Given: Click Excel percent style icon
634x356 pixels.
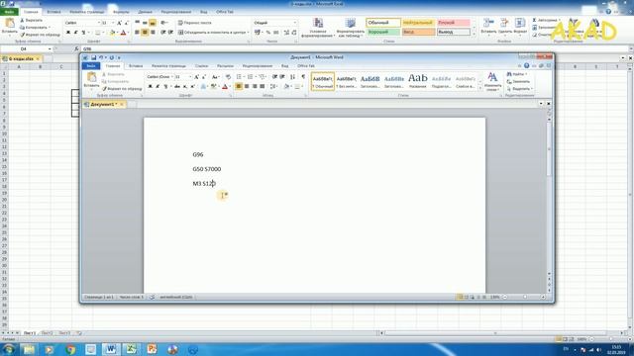Looking at the screenshot, I should tap(268, 33).
